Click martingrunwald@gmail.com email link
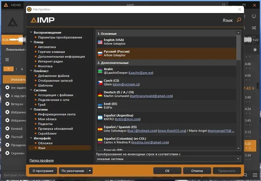The height and width of the screenshot is (181, 261). [x=151, y=96]
